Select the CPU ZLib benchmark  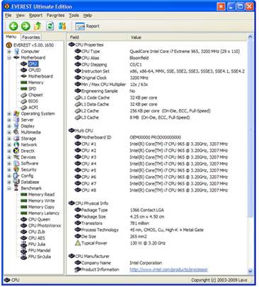tap(37, 232)
